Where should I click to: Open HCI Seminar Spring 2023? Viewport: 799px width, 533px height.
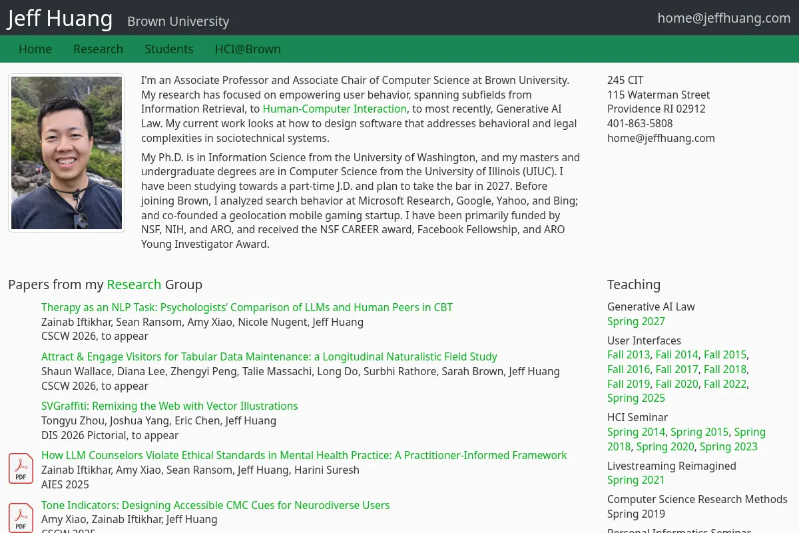click(x=728, y=446)
